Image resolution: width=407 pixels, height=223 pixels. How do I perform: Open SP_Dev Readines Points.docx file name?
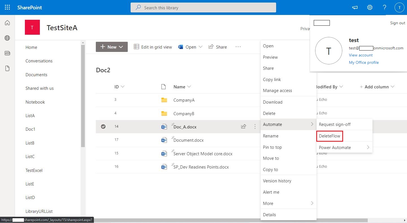[201, 167]
